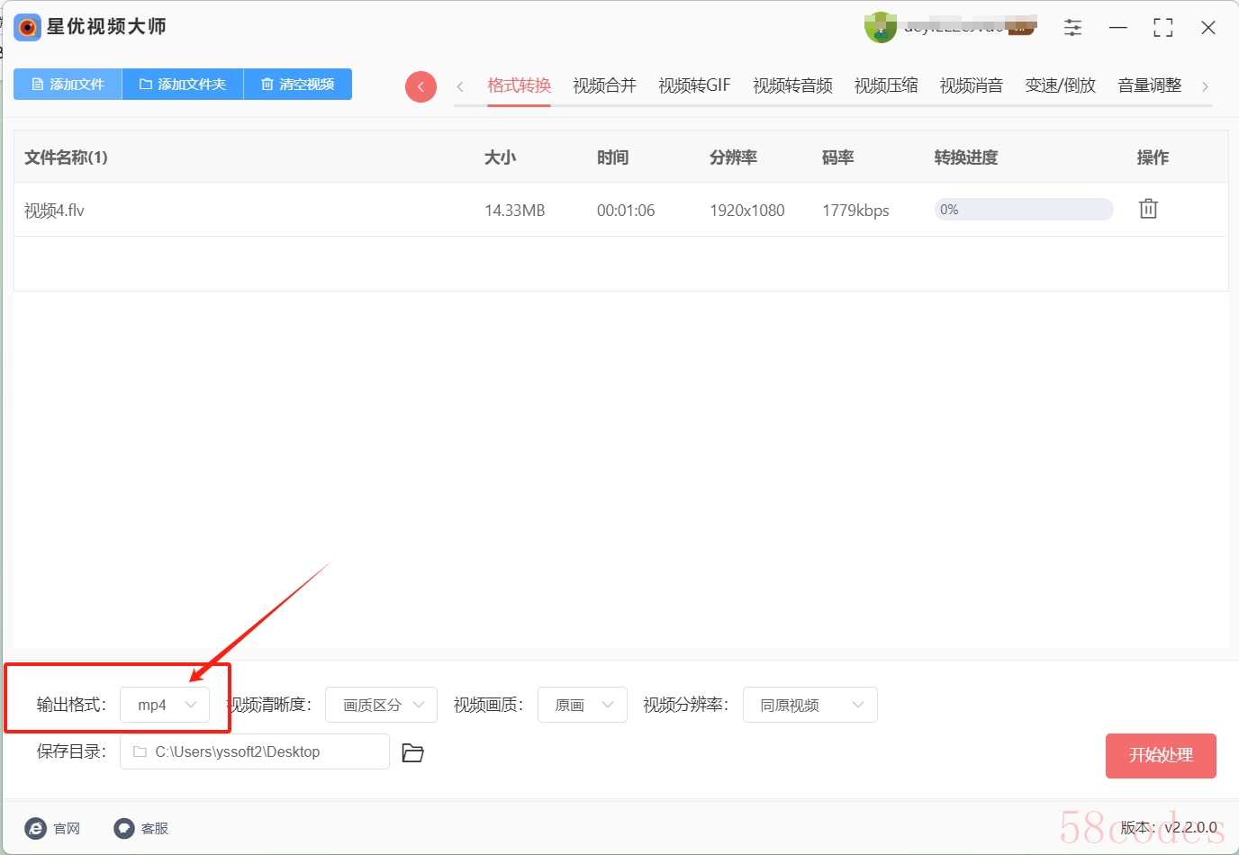Open 官网 website link
Viewport: 1239px width, 855px height.
[x=52, y=828]
